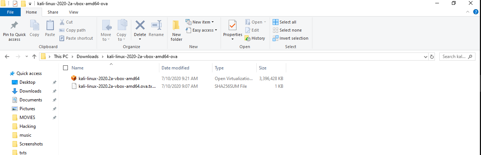This screenshot has height=155, width=481.
Task: Open Customize Quick Access Toolbar arrow
Action: coord(30,4)
